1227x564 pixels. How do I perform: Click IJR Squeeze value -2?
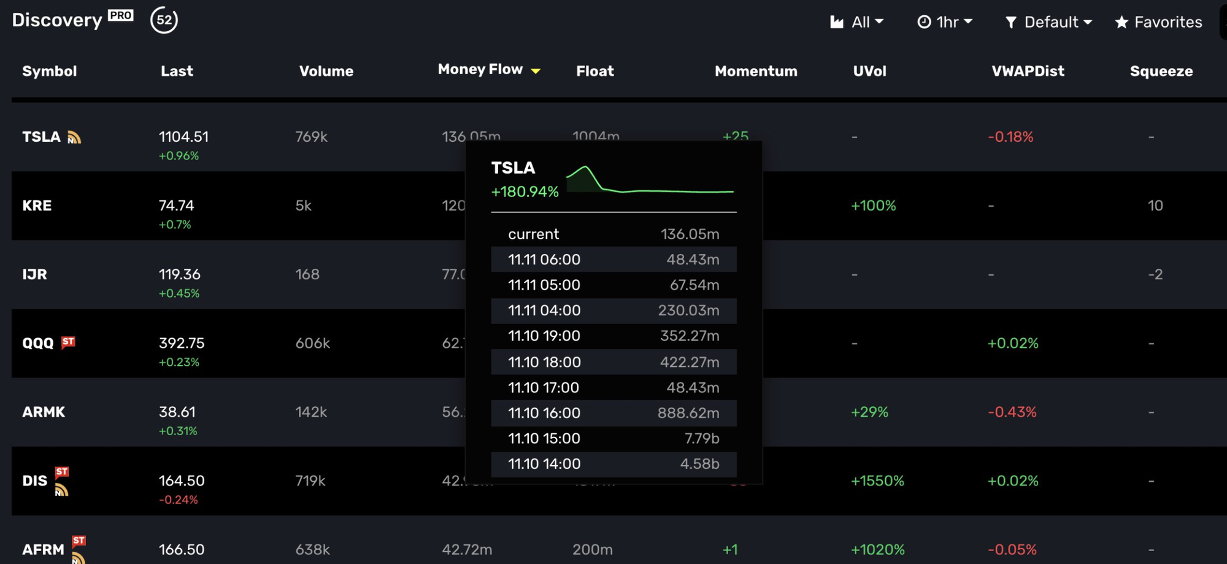1155,274
